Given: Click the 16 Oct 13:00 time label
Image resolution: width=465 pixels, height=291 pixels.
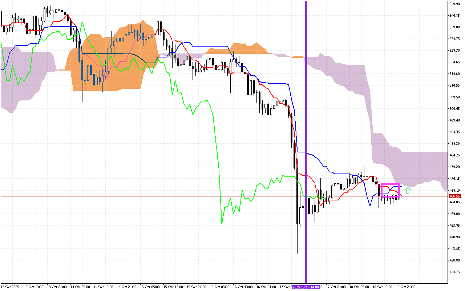Looking at the screenshot, I should (243, 287).
